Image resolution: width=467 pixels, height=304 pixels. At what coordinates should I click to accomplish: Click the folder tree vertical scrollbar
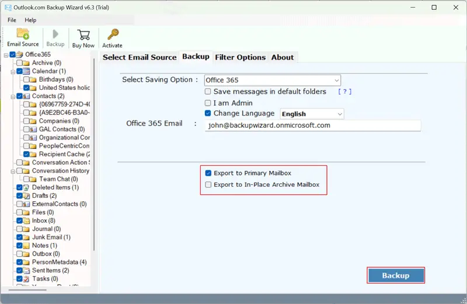pos(94,155)
